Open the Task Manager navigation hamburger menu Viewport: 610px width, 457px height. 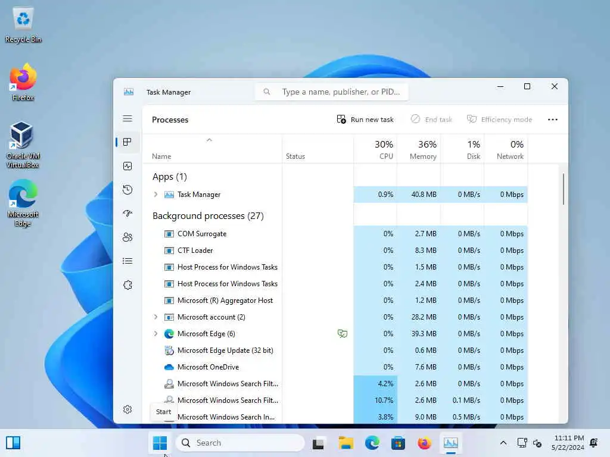[127, 118]
